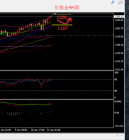Click the scroll right arrow at bottom
The height and width of the screenshot is (140, 129).
tap(122, 136)
